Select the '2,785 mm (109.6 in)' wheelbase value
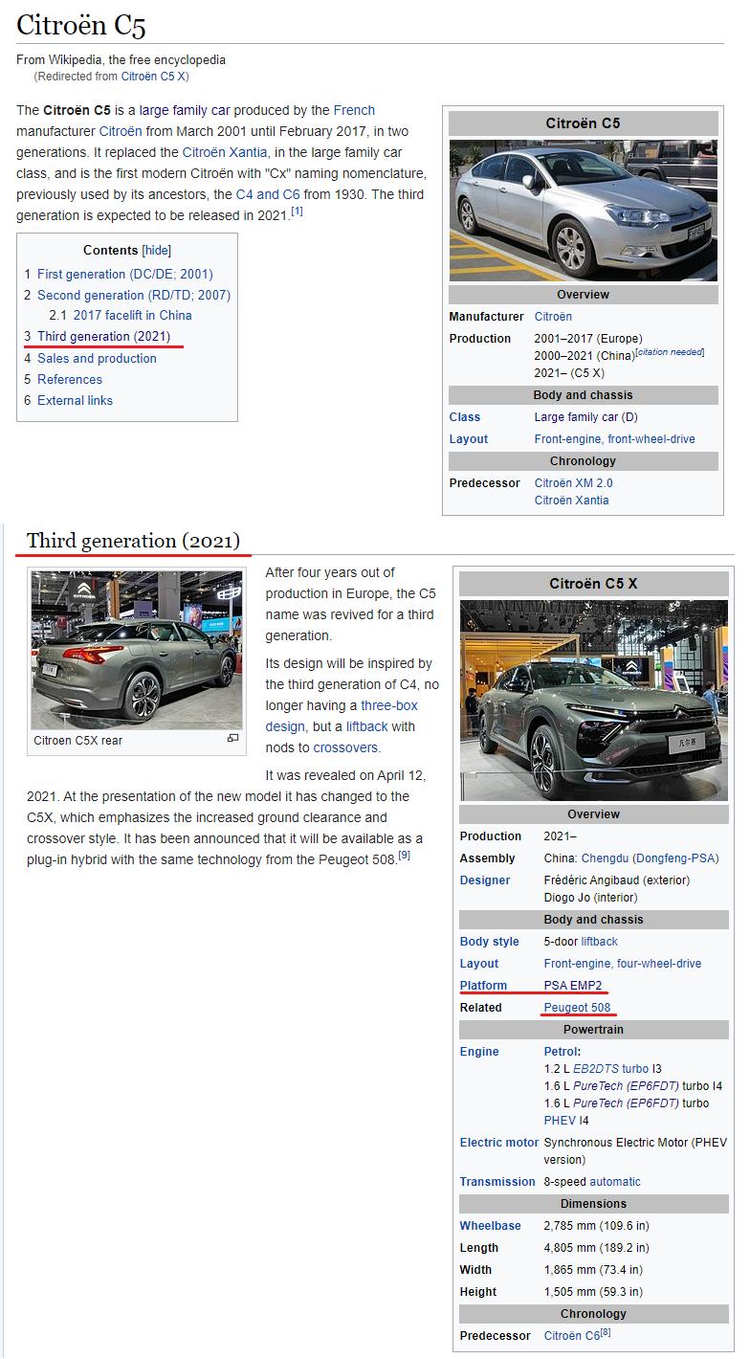 pyautogui.click(x=596, y=1226)
